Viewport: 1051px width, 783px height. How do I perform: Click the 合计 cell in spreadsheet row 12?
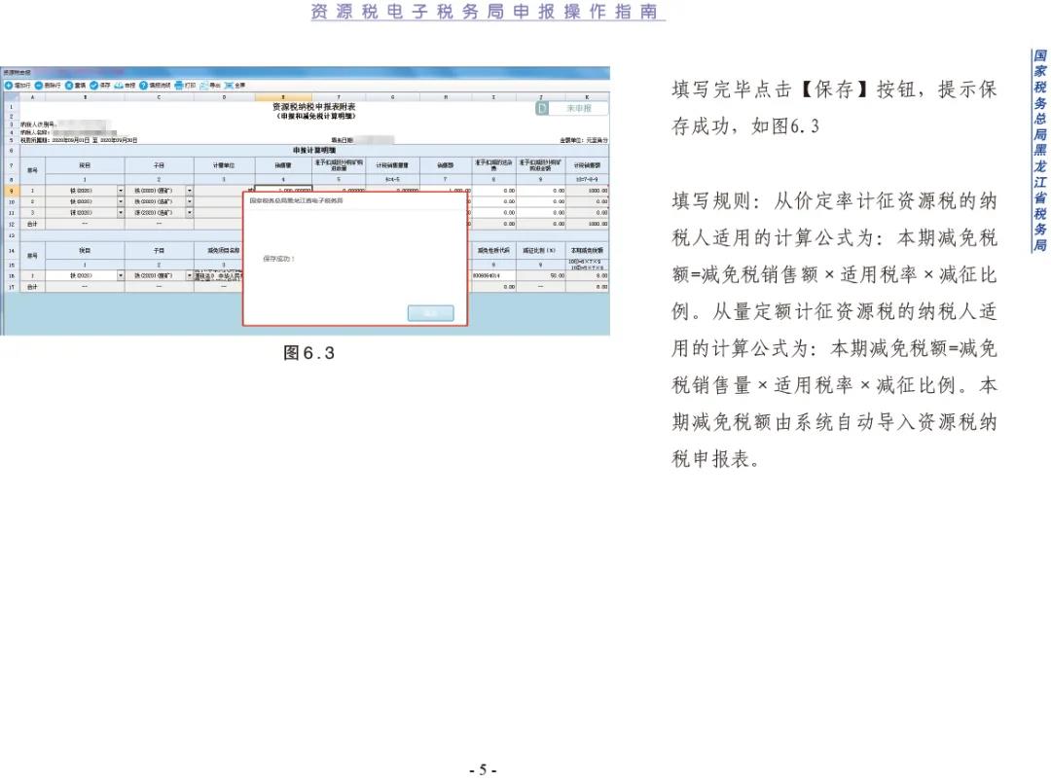(32, 224)
